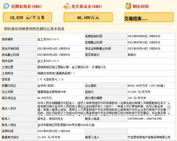Click 所属行政区 value 金华市(本级)

[46, 86]
